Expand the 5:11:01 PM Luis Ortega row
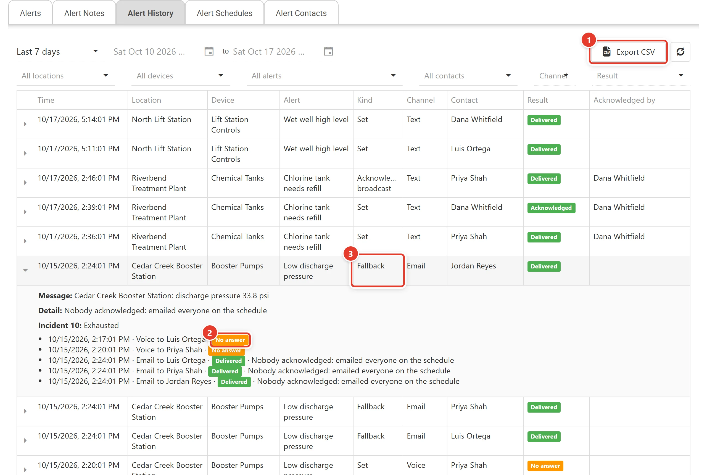The width and height of the screenshot is (707, 475). click(x=25, y=153)
